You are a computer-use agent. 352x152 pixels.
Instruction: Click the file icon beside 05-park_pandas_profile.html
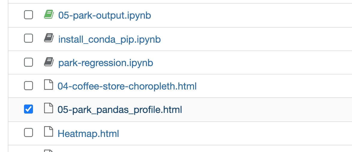click(48, 109)
